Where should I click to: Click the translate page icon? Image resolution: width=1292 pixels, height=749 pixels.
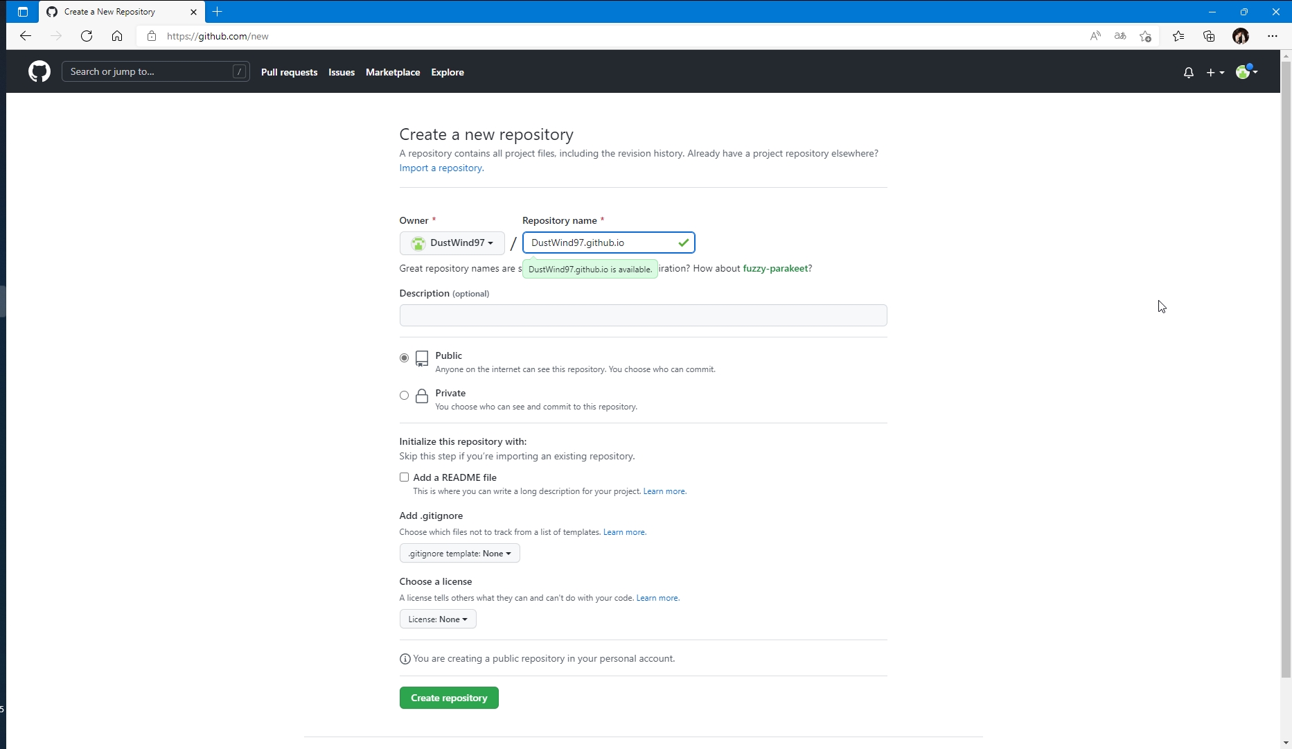(x=1120, y=36)
